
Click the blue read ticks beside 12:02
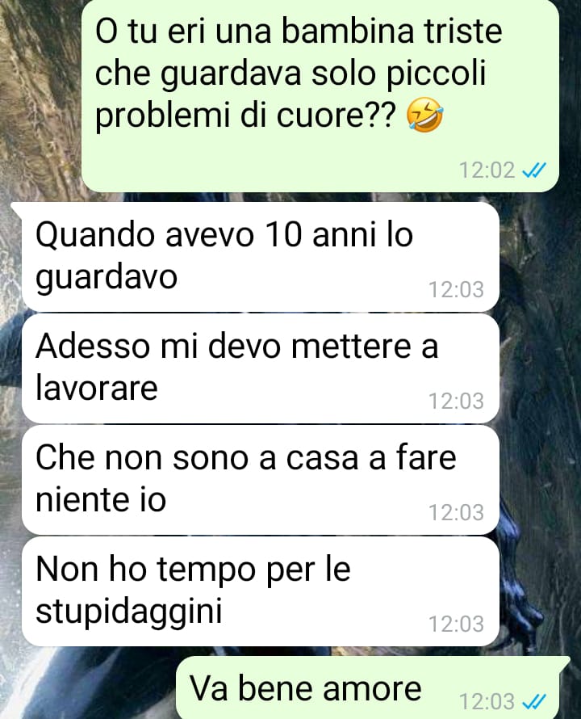534,170
